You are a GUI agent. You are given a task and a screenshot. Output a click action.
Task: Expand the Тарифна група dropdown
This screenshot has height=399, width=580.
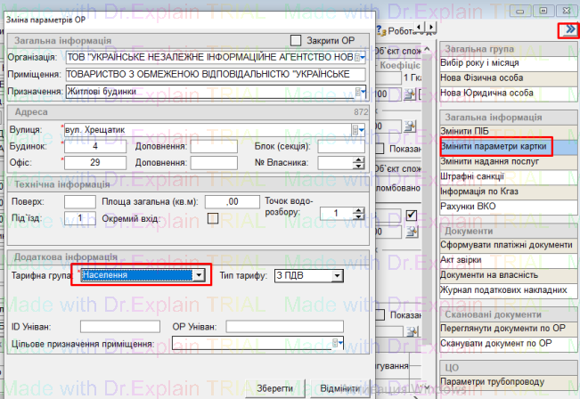pyautogui.click(x=200, y=275)
